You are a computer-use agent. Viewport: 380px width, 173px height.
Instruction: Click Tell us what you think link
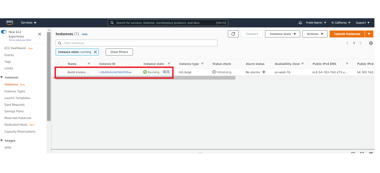pyautogui.click(x=20, y=40)
